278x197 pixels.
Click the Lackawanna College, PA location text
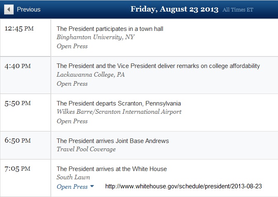(x=90, y=75)
